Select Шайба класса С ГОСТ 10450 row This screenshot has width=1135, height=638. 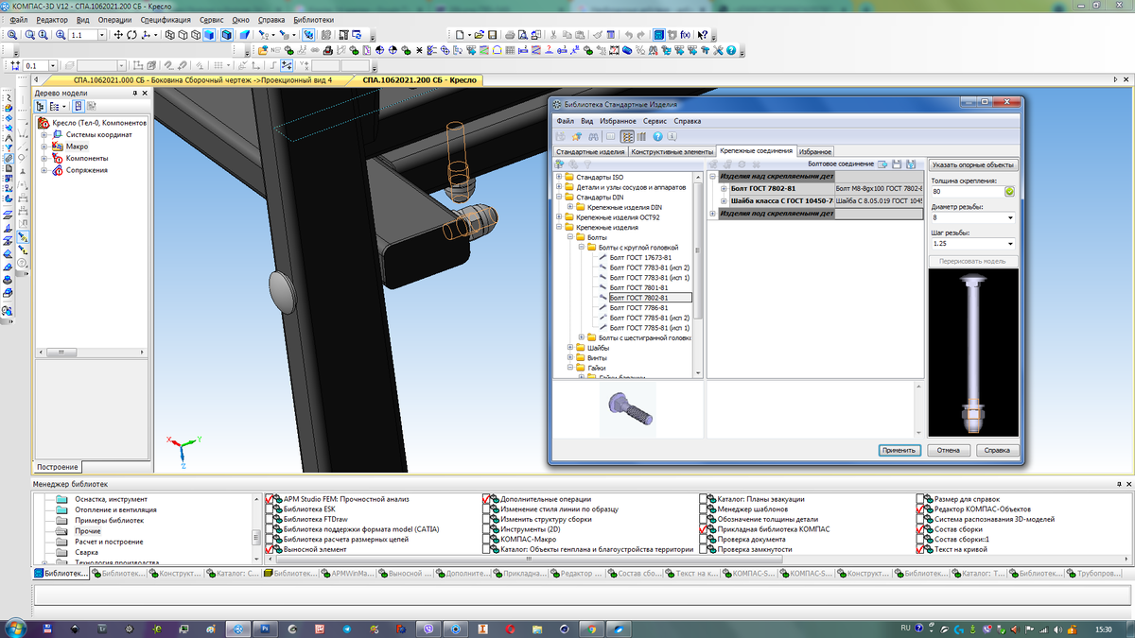click(x=820, y=200)
